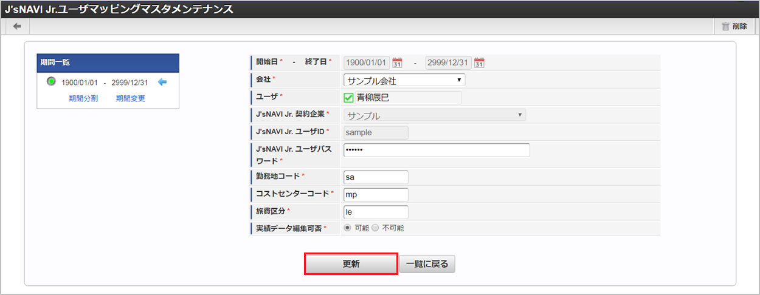Screen dimensions: 760x295
Task: Open the J'sNAVI Jr. 契約企業 dropdown
Action: [435, 115]
